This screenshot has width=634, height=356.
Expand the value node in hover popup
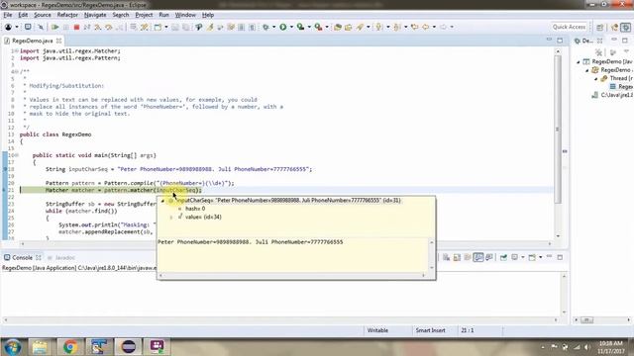171,218
